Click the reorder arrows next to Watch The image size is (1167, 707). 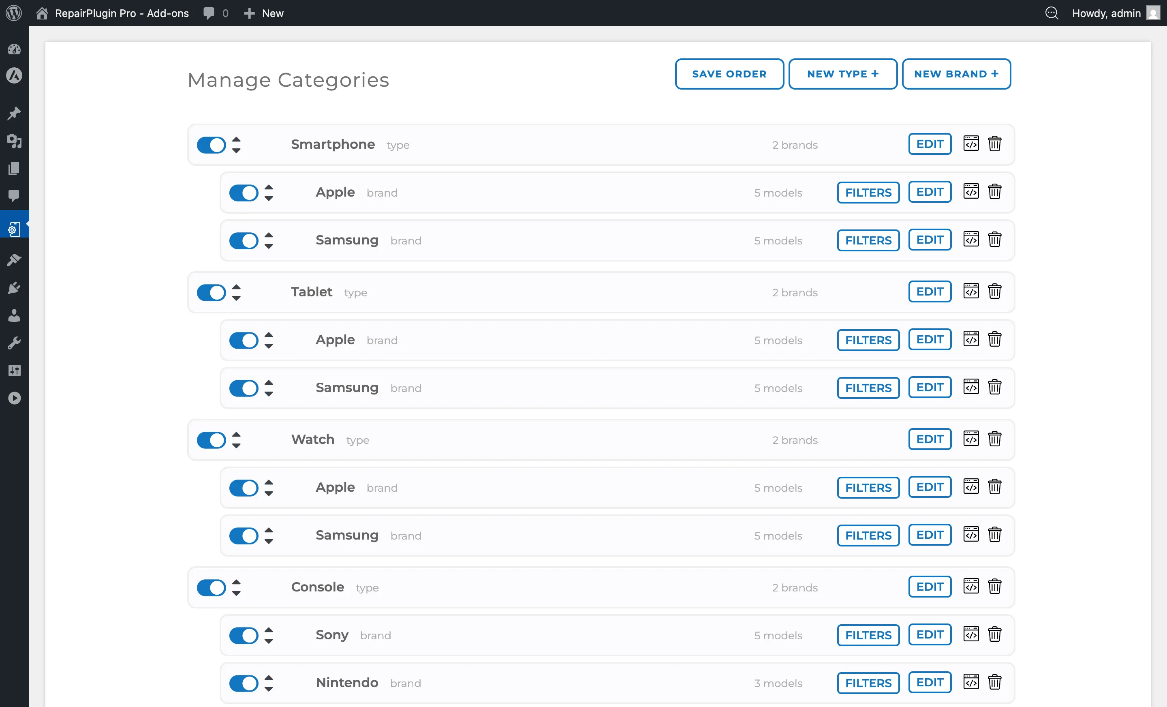click(x=236, y=440)
